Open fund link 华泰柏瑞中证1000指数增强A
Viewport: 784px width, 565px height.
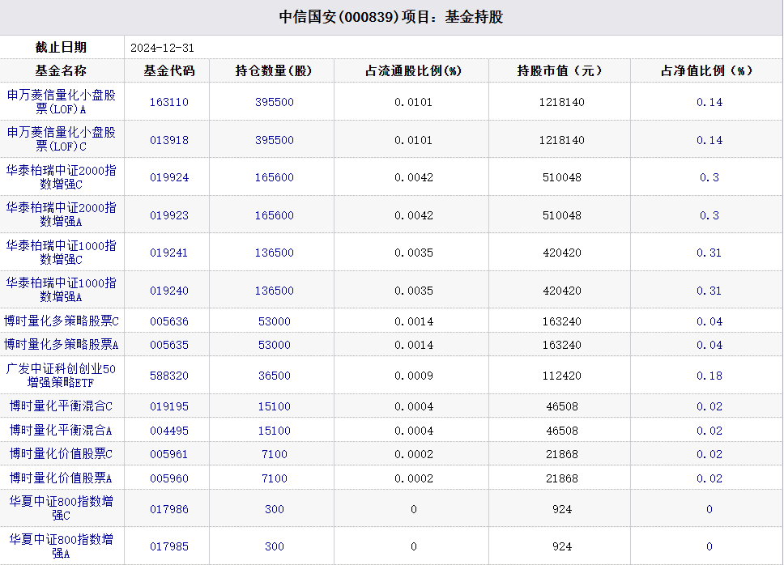(62, 291)
